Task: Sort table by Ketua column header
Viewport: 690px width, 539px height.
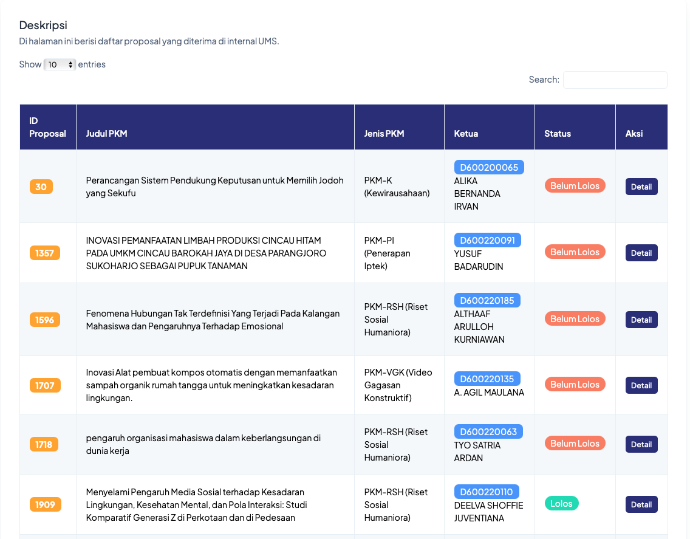Action: tap(490, 127)
